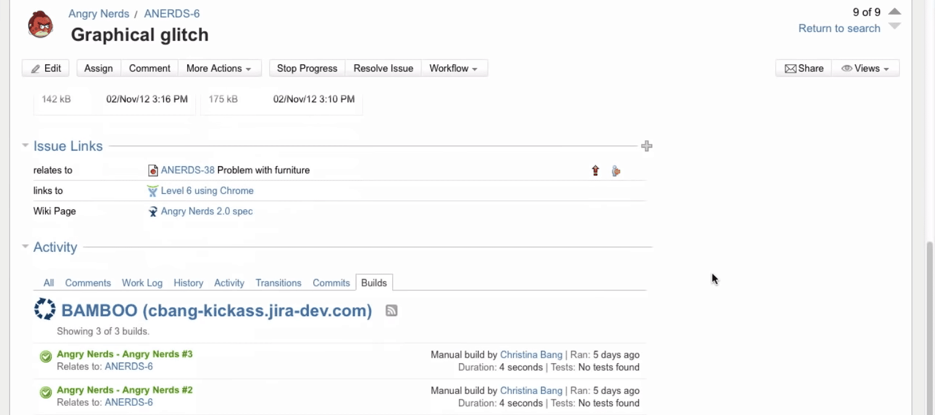Screen dimensions: 935x415
Task: Go to previous issue with up arrow
Action: click(x=894, y=12)
